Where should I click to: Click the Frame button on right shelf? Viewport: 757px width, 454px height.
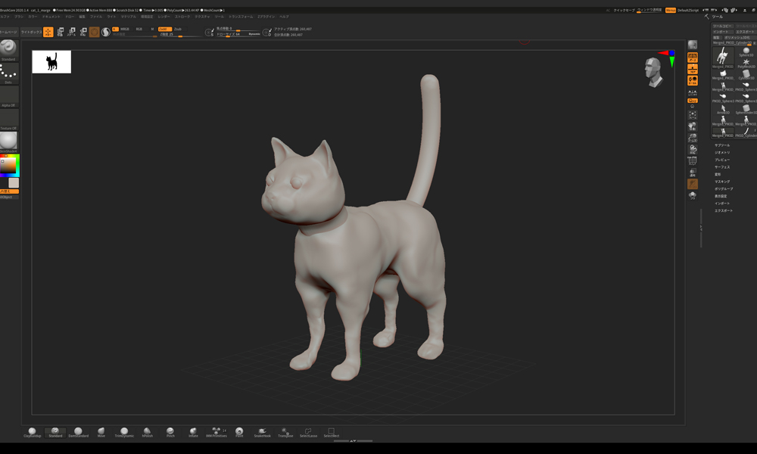(x=693, y=115)
